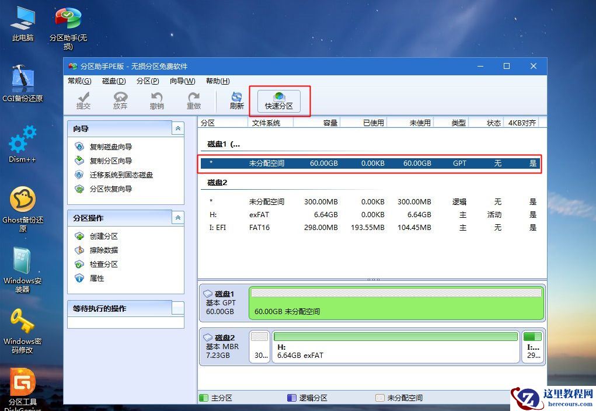Open the 向导(W) menu
Viewport: 596px width, 411px height.
click(183, 81)
